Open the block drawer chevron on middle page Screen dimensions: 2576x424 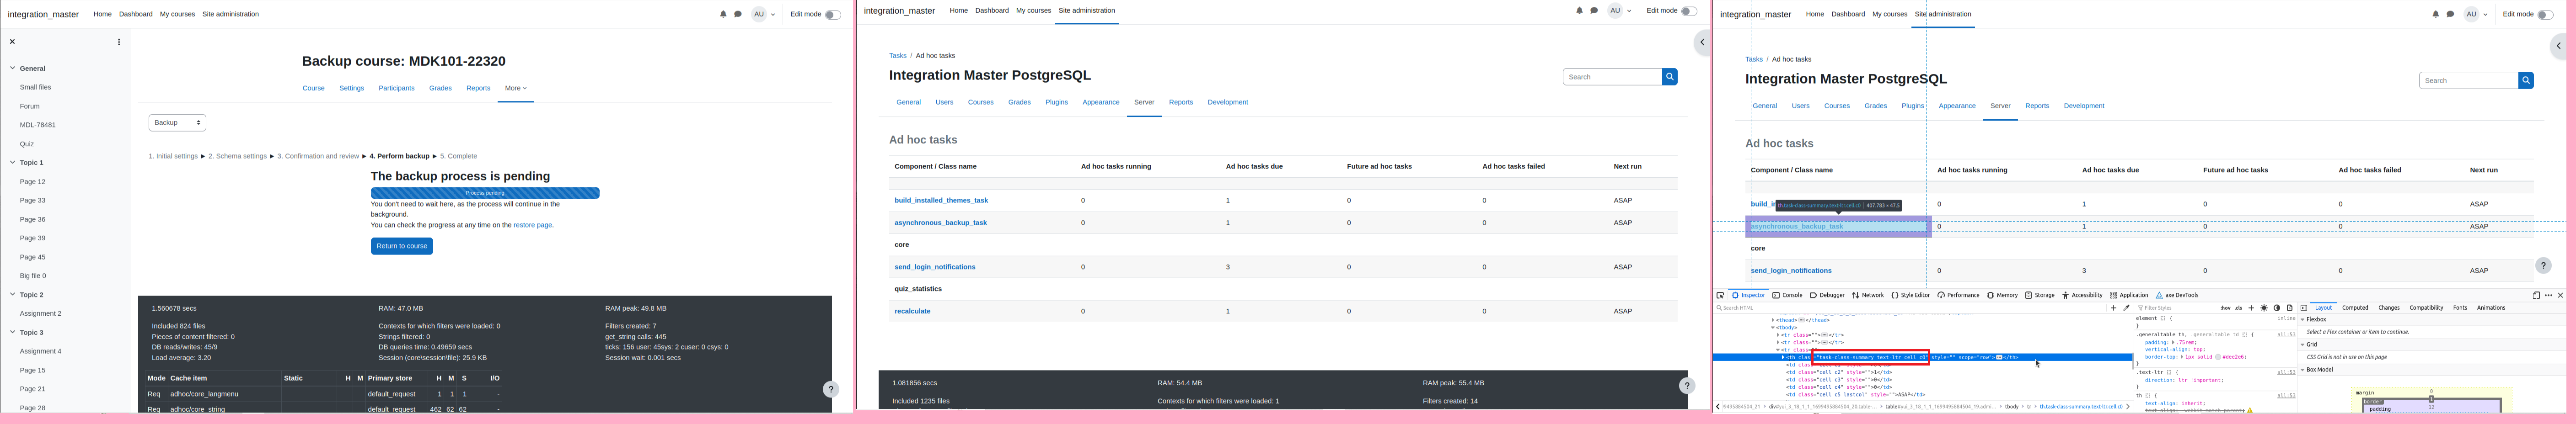pos(1702,42)
